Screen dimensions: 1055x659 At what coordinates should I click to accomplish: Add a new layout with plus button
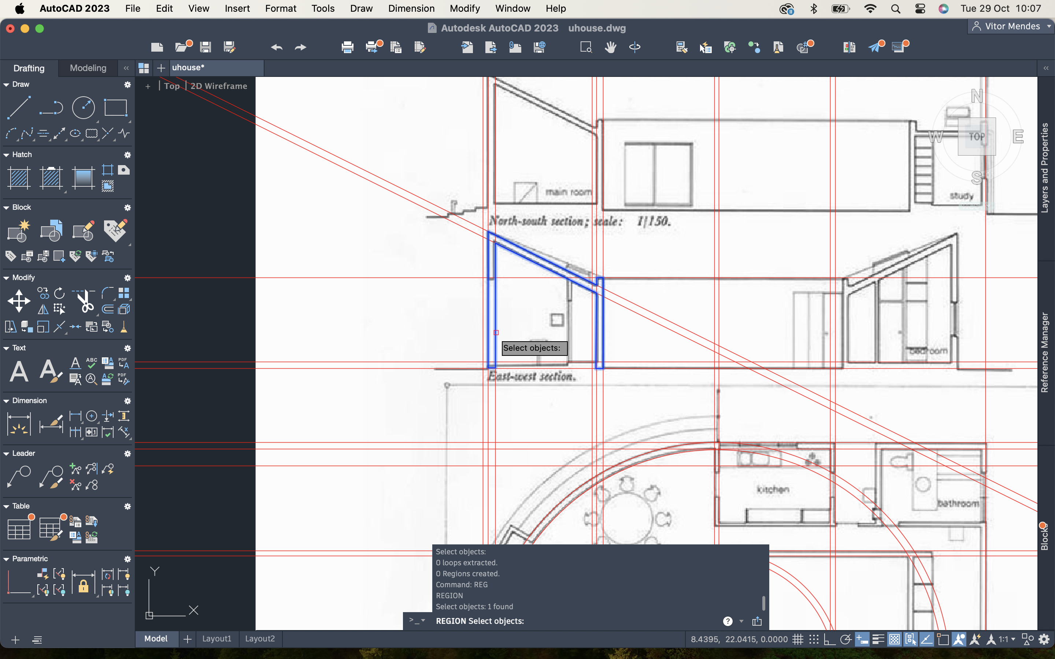click(188, 639)
